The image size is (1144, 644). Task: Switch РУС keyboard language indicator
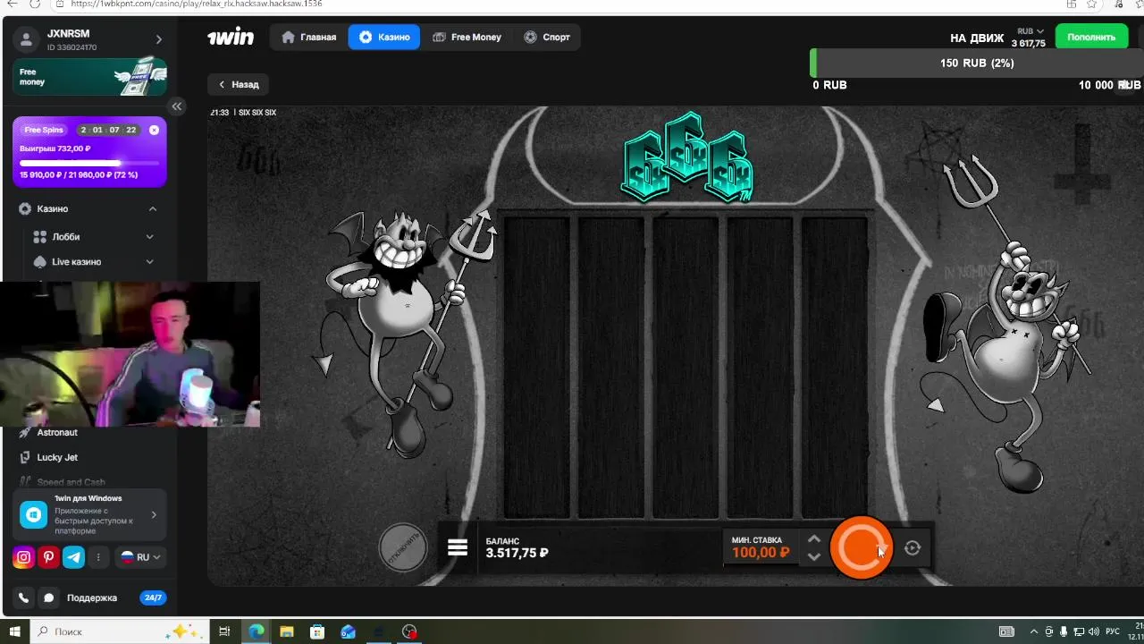[x=1113, y=631]
